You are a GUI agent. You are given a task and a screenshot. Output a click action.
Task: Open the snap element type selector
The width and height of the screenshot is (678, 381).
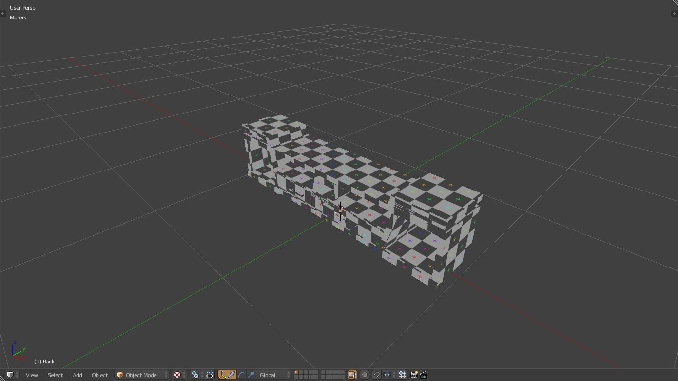pos(389,375)
